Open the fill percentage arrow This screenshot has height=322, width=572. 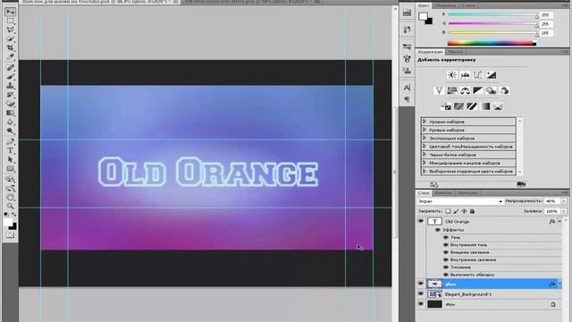(564, 211)
